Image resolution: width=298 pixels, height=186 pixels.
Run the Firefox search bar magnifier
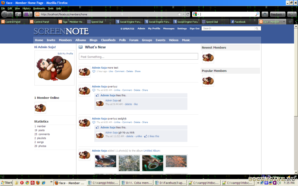click(x=257, y=14)
